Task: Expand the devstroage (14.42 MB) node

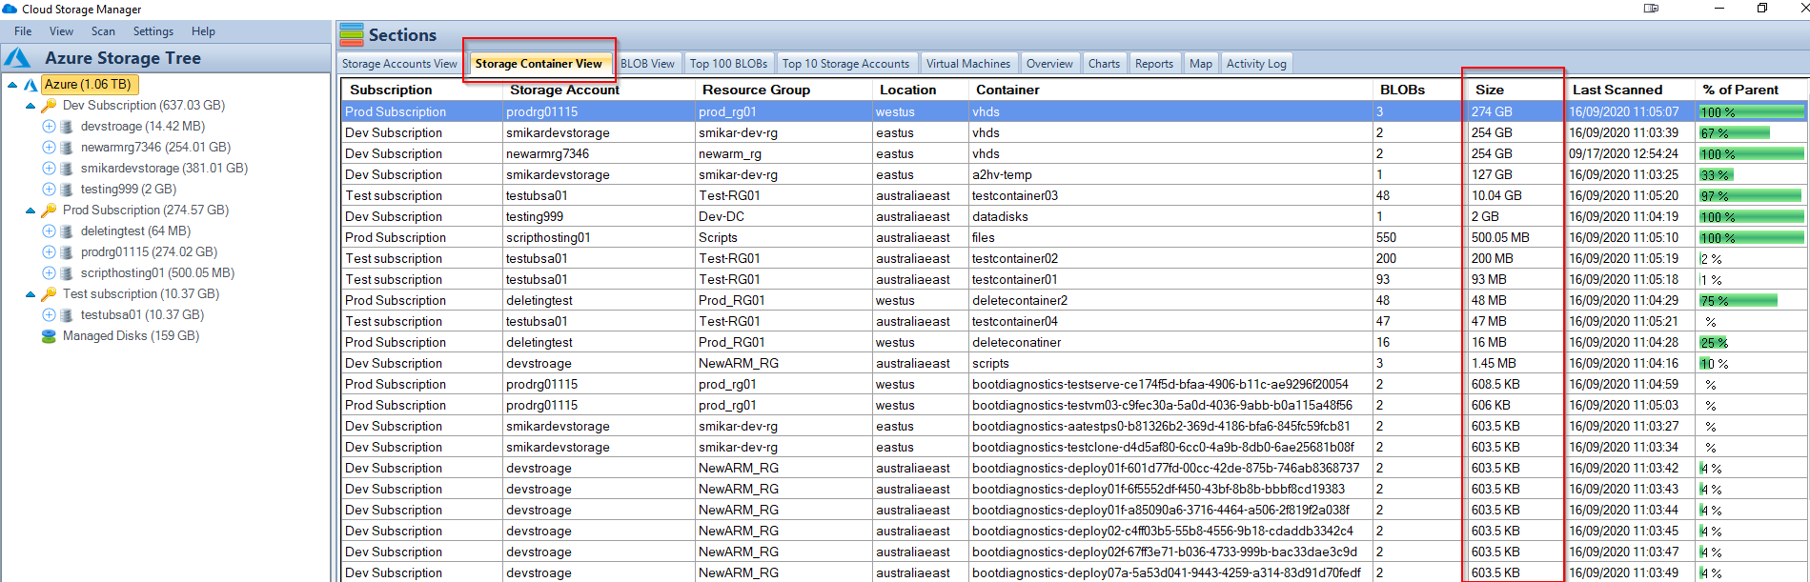Action: 49,127
